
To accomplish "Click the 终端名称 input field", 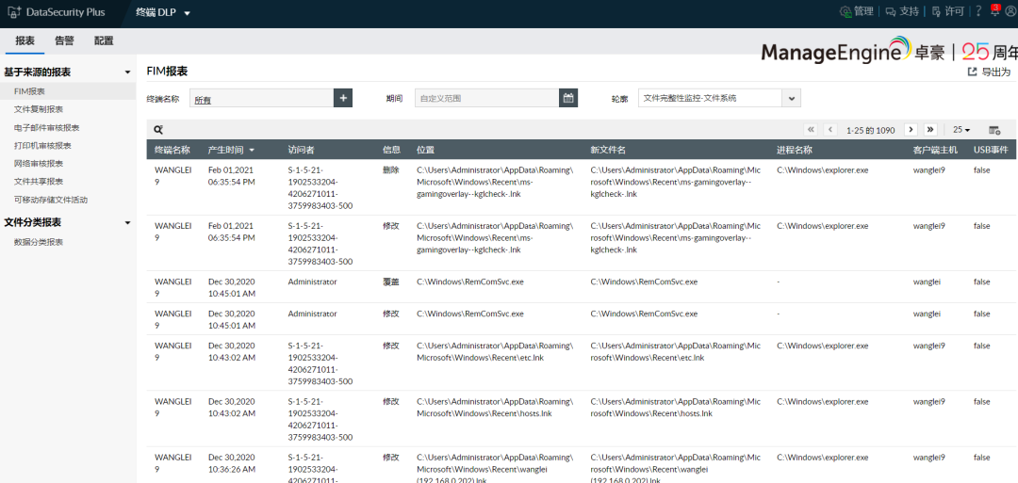I will coord(262,98).
